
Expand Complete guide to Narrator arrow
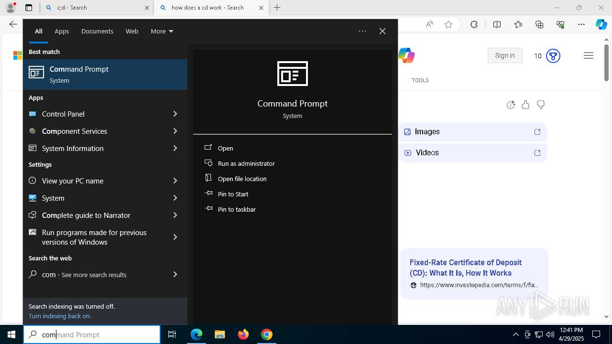click(175, 215)
